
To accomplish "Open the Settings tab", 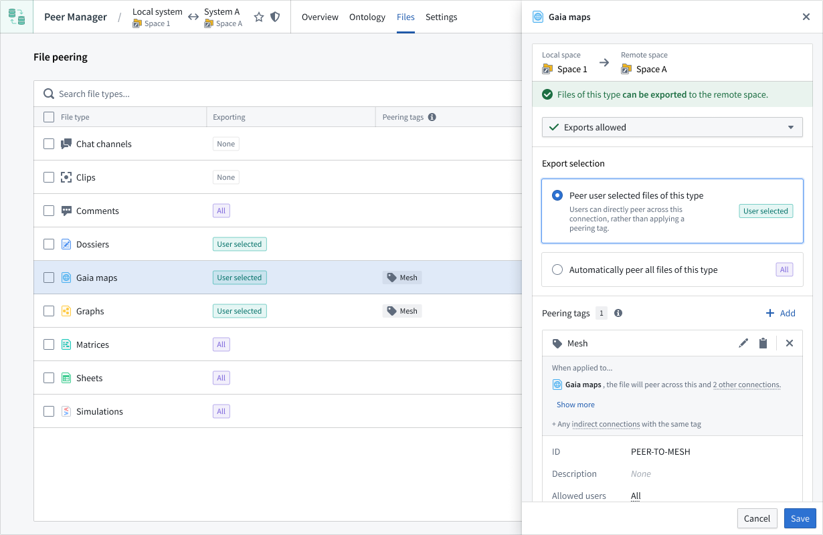I will coord(442,17).
